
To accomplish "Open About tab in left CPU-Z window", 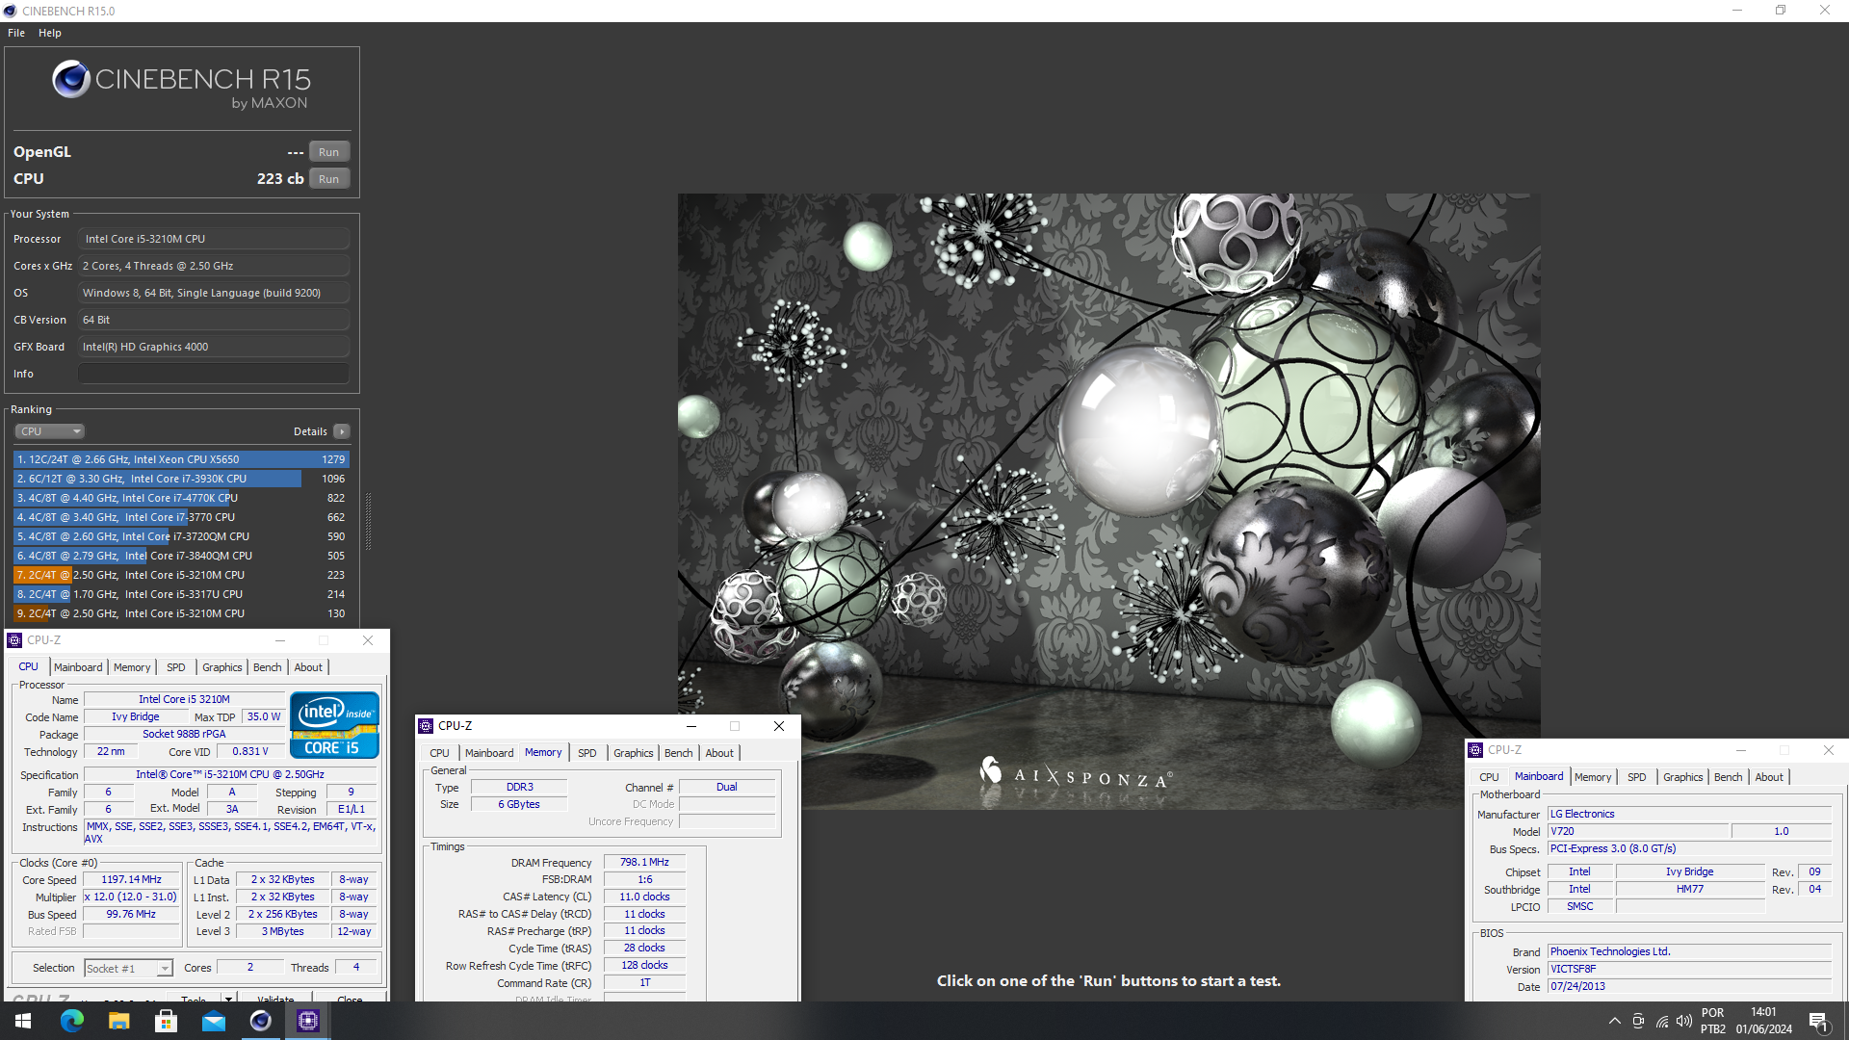I will click(308, 667).
